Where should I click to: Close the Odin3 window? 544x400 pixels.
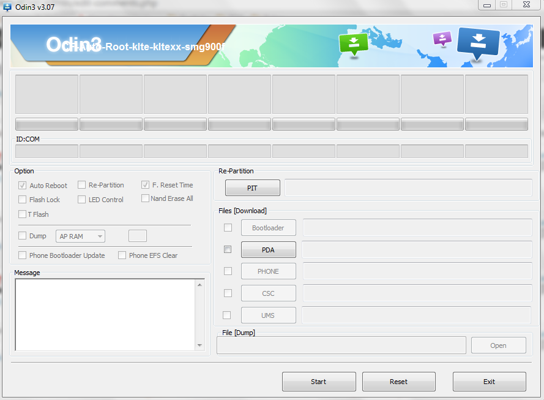click(527, 5)
